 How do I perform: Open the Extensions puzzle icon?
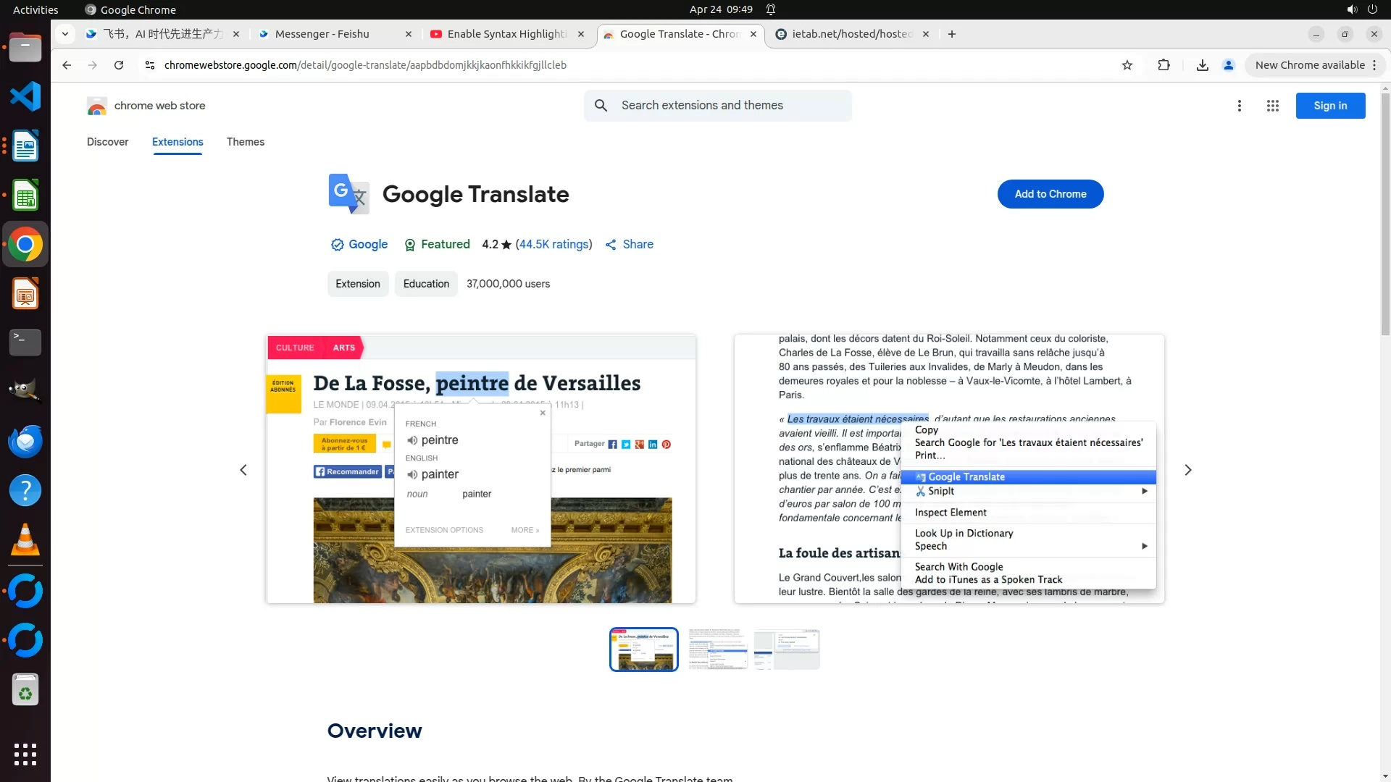click(x=1164, y=65)
